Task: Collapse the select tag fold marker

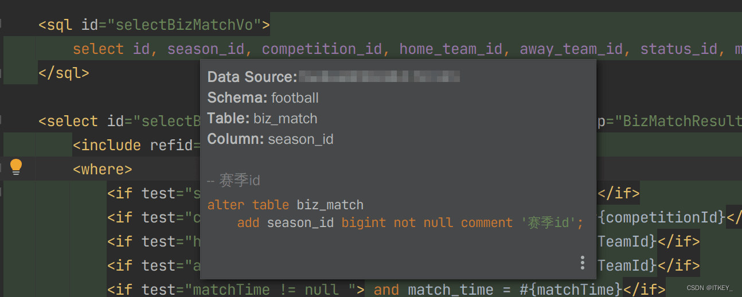Action: (2, 121)
